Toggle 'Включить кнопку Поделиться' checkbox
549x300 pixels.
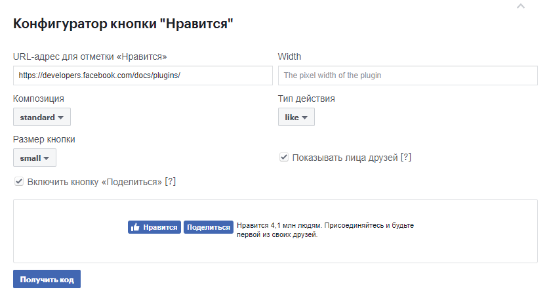coord(19,182)
